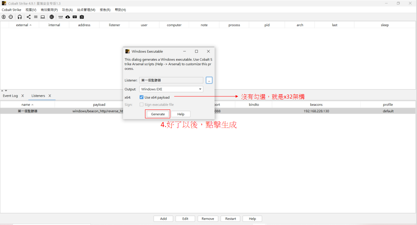This screenshot has height=225, width=417.
Task: Sort sessions by the internal column
Action: click(54, 25)
